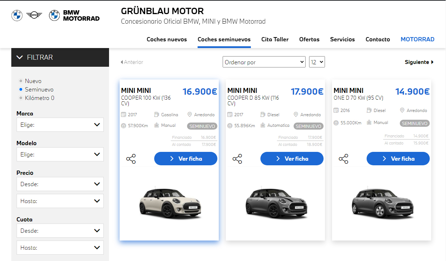Click the 17.900€ headline price
446x261 pixels.
coord(307,91)
